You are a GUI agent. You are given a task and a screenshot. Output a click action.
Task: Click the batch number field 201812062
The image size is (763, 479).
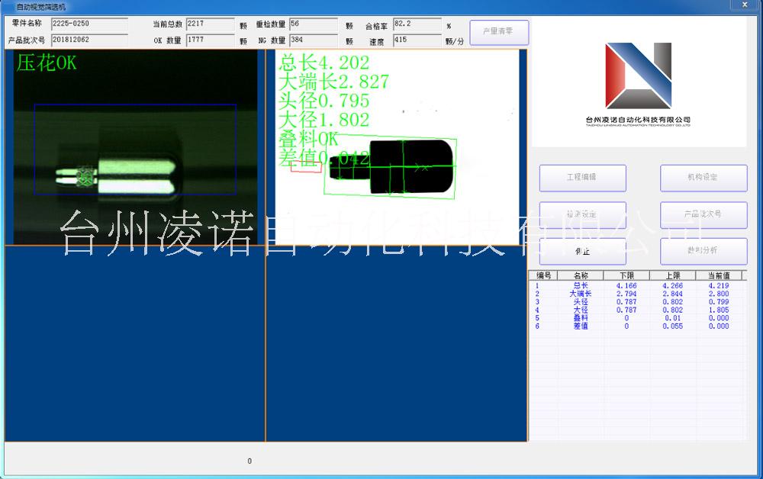click(89, 40)
